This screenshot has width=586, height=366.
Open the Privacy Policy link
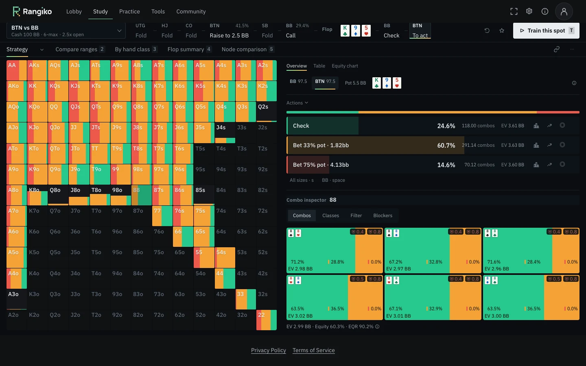[269, 350]
